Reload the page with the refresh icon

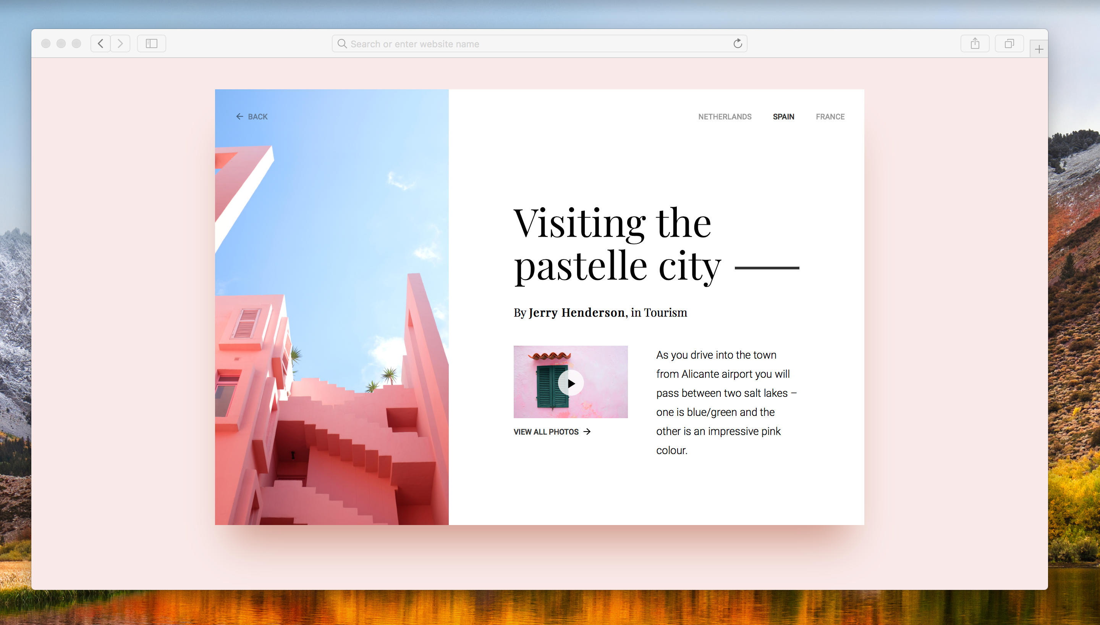(x=737, y=43)
